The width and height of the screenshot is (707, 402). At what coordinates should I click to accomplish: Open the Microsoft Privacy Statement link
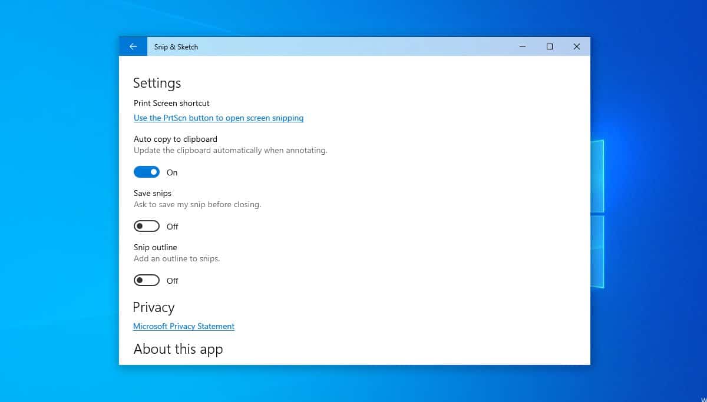tap(184, 326)
